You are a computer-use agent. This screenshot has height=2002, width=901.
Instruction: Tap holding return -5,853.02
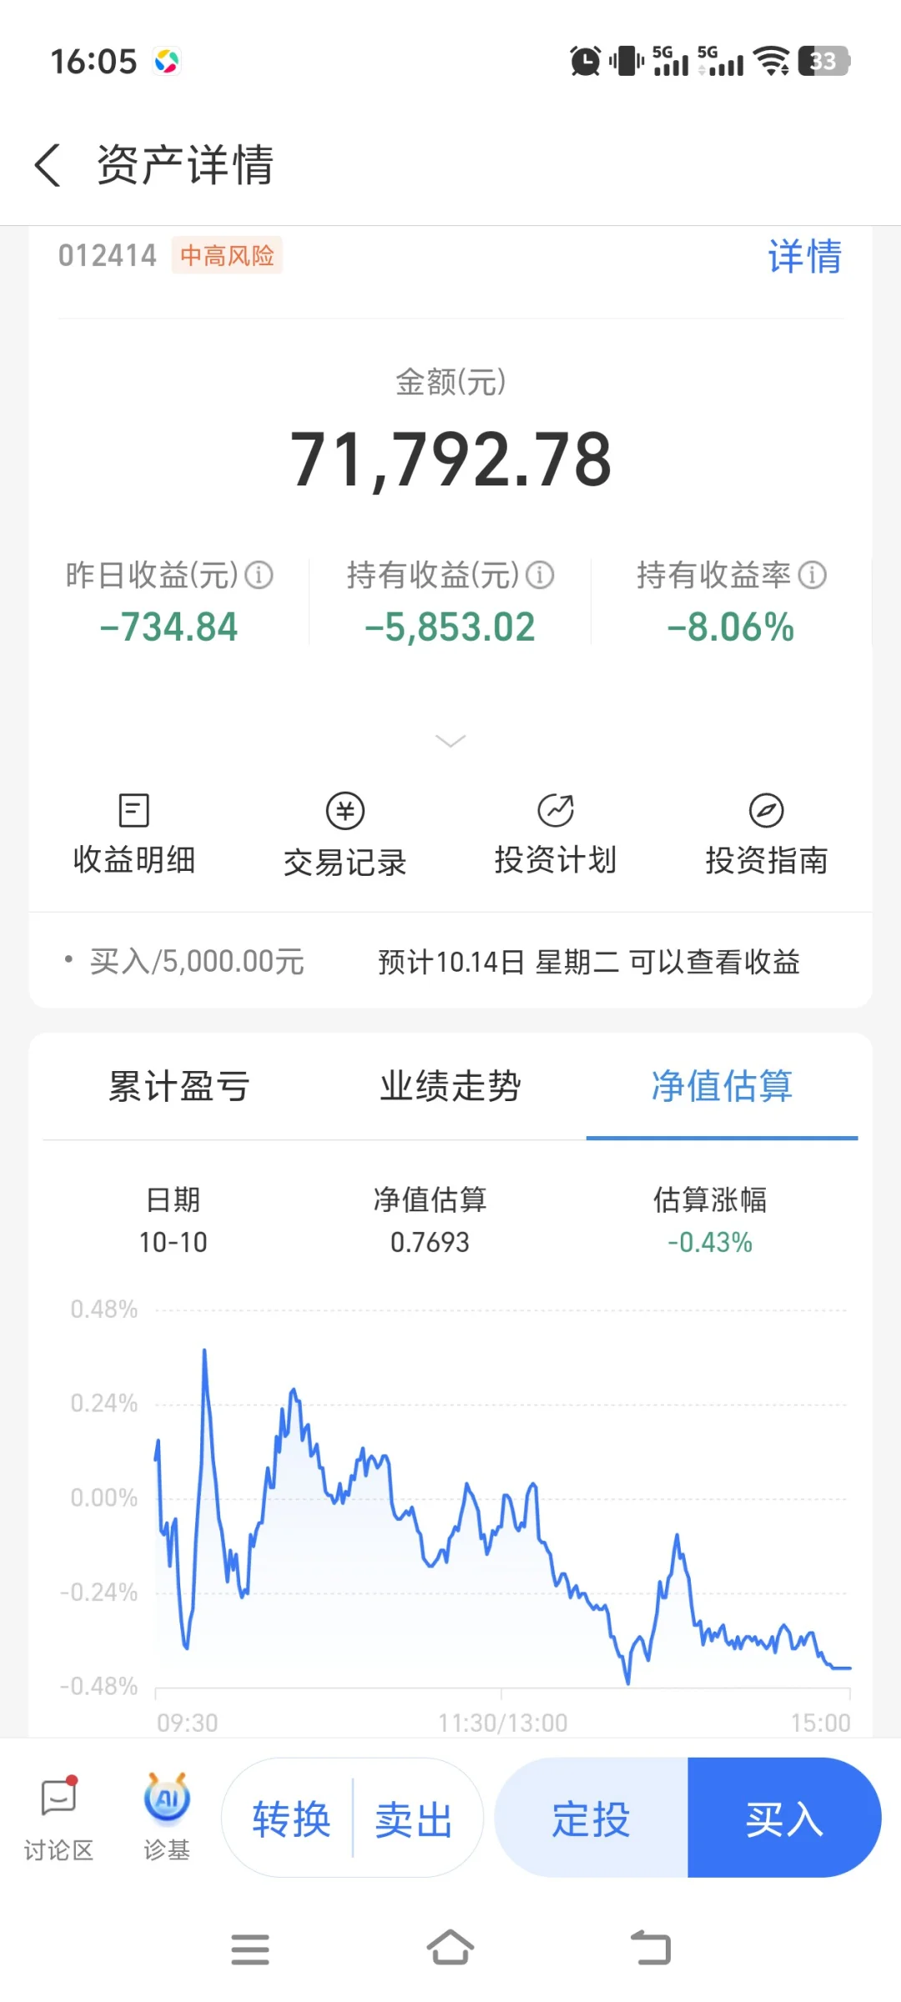coord(450,627)
